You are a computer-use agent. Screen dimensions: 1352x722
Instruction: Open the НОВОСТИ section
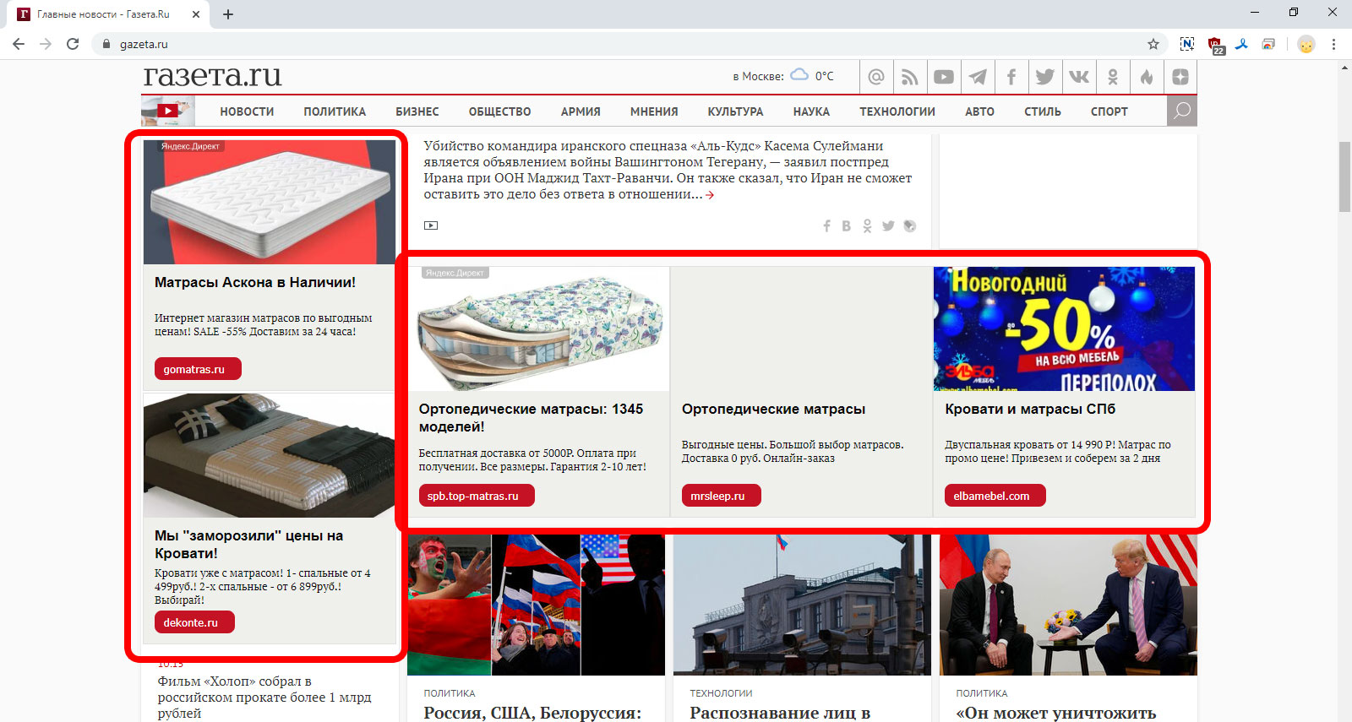point(247,111)
